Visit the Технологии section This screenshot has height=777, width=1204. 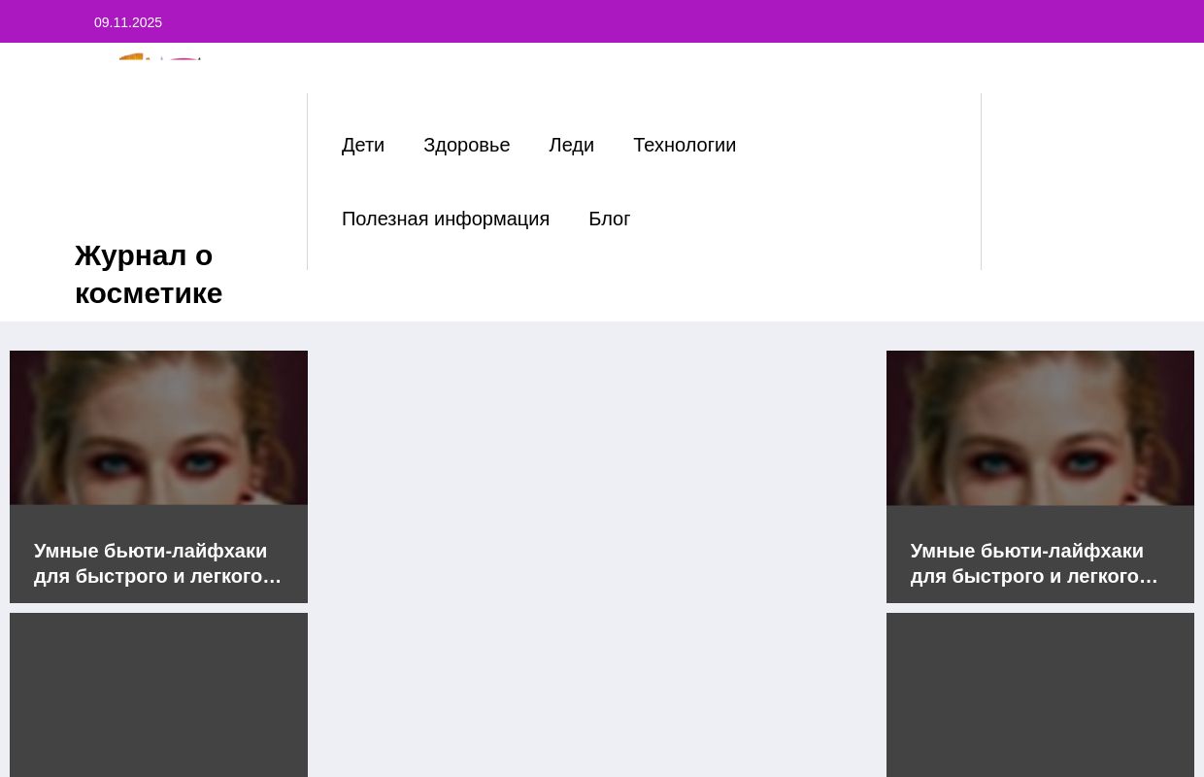click(685, 145)
